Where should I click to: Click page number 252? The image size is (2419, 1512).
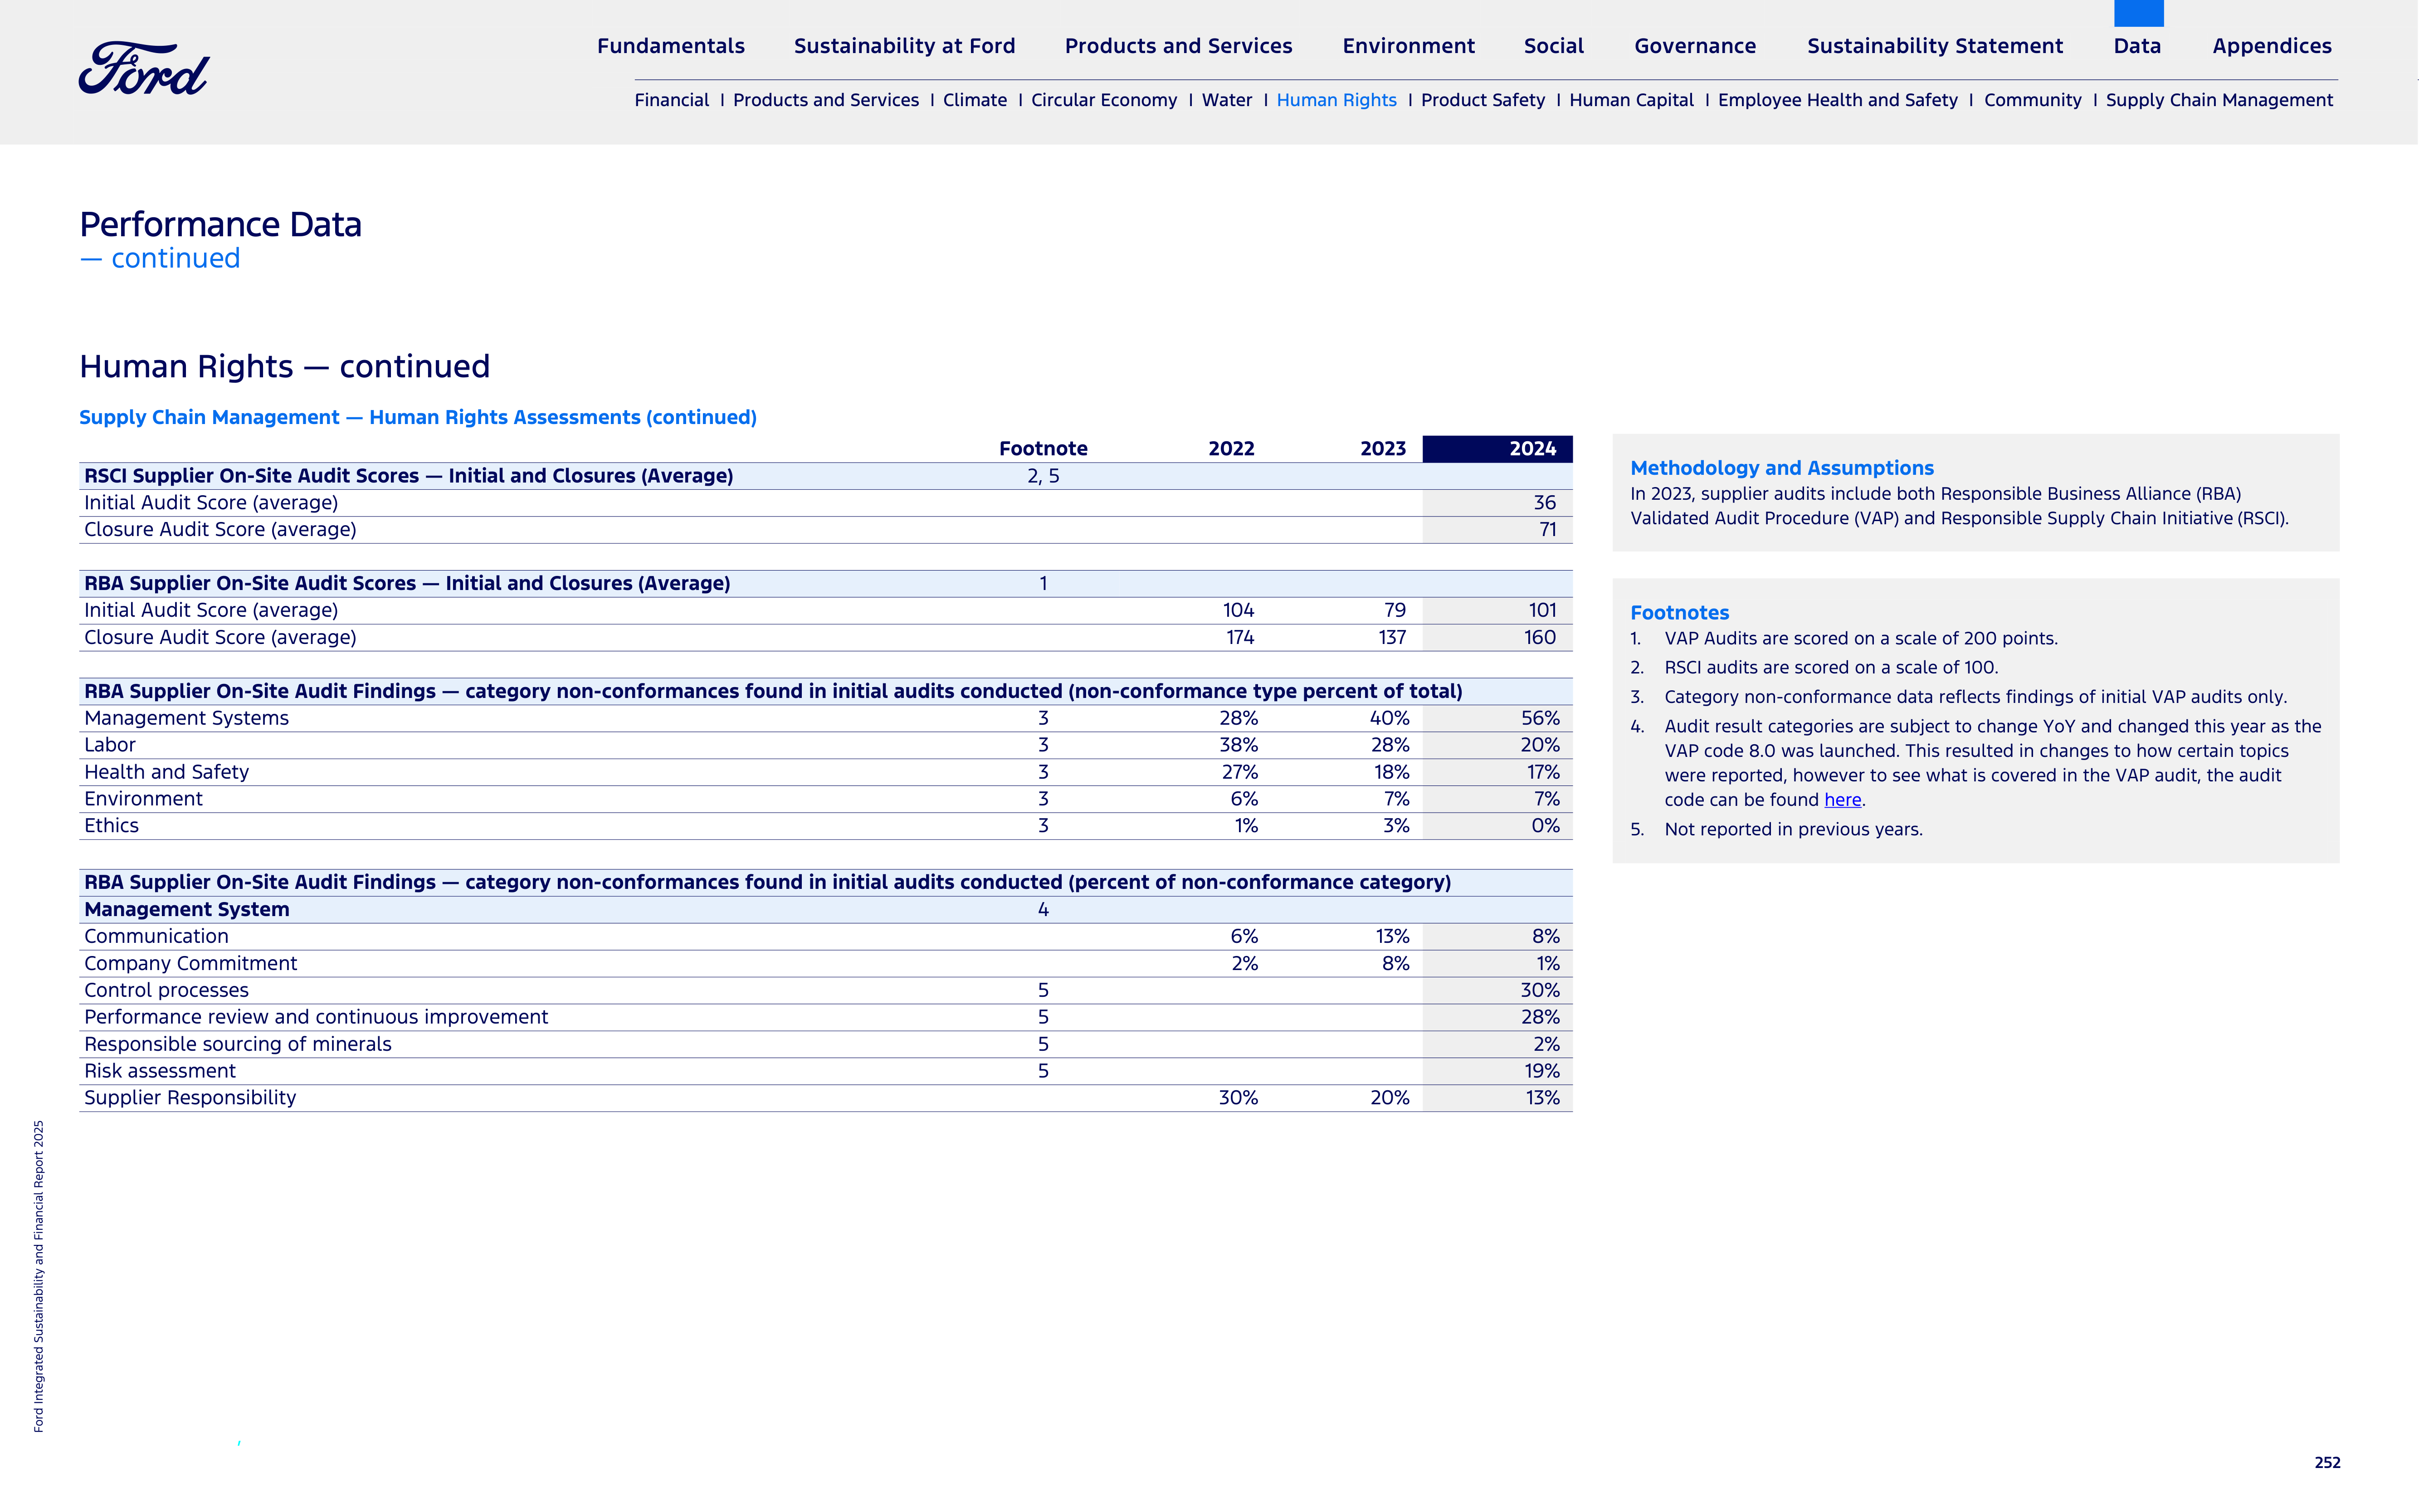click(x=2327, y=1463)
